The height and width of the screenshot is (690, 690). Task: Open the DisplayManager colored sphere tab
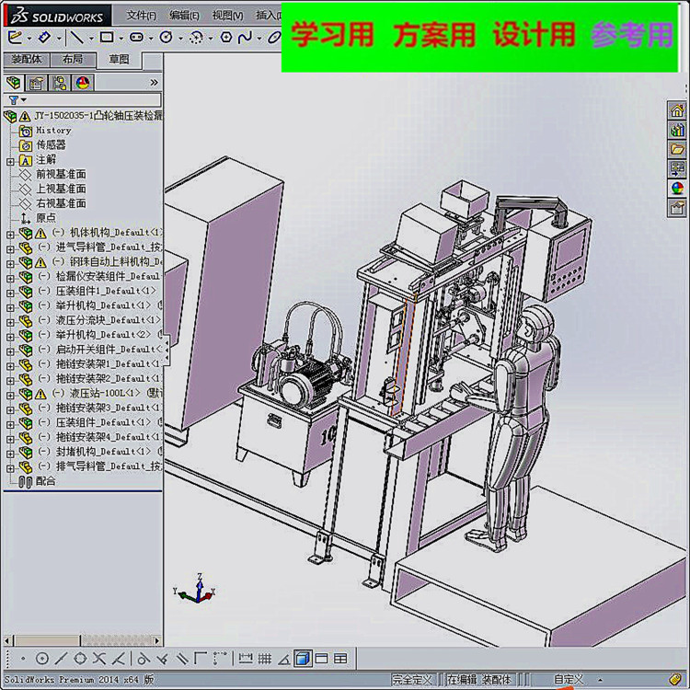pos(83,83)
